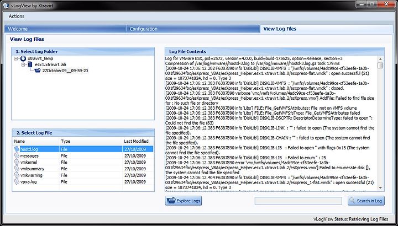Collapse the esx1.xtravirt.lab tree node
The height and width of the screenshot is (226, 398).
pyautogui.click(x=23, y=65)
